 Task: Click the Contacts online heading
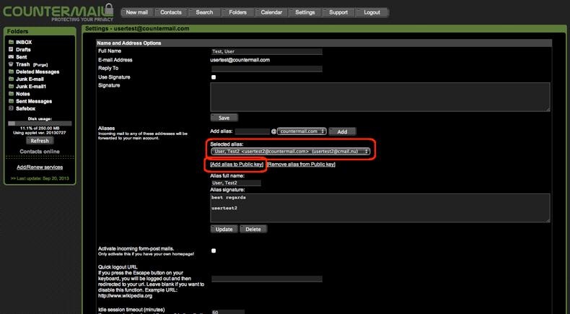40,152
